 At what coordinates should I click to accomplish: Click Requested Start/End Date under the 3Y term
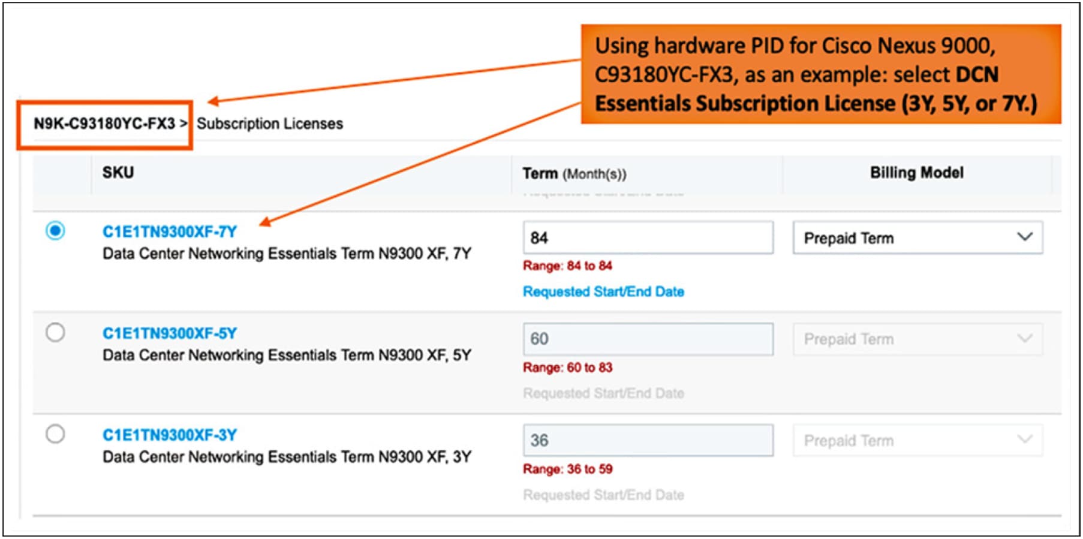point(604,495)
